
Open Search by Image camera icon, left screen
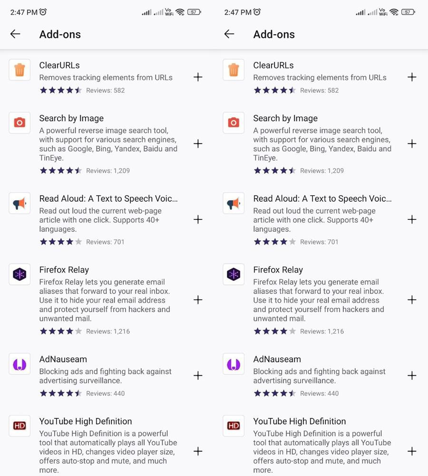click(x=19, y=123)
